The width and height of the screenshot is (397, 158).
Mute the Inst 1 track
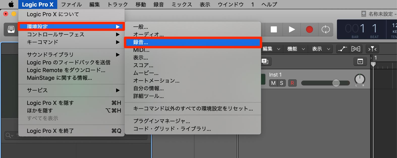273,83
